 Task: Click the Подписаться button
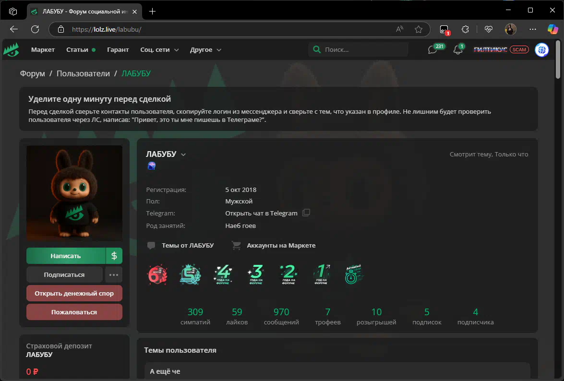64,274
